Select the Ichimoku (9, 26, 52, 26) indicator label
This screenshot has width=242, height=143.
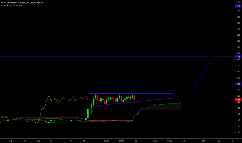pos(11,5)
